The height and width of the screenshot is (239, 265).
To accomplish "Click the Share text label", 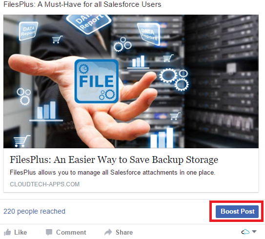I will coord(124,232).
